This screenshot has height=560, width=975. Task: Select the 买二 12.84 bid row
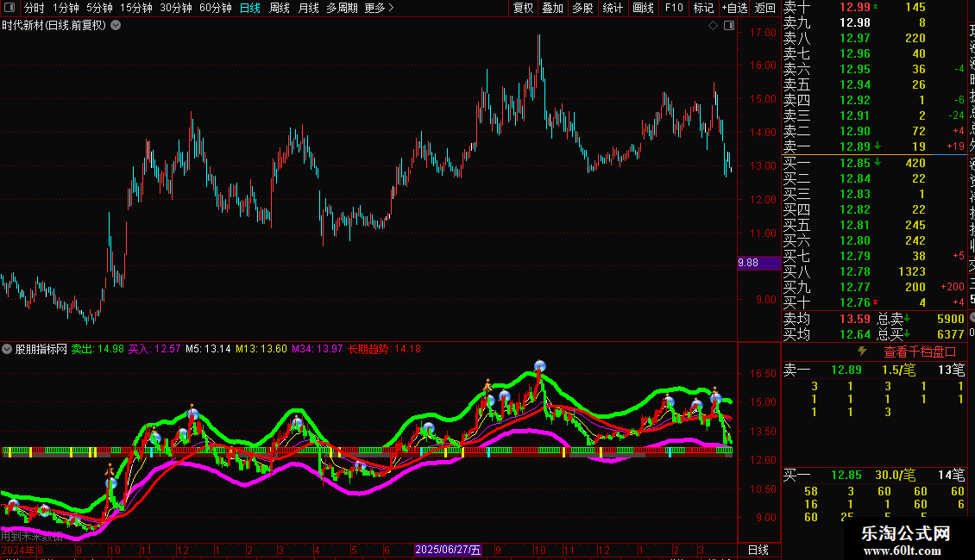click(874, 179)
